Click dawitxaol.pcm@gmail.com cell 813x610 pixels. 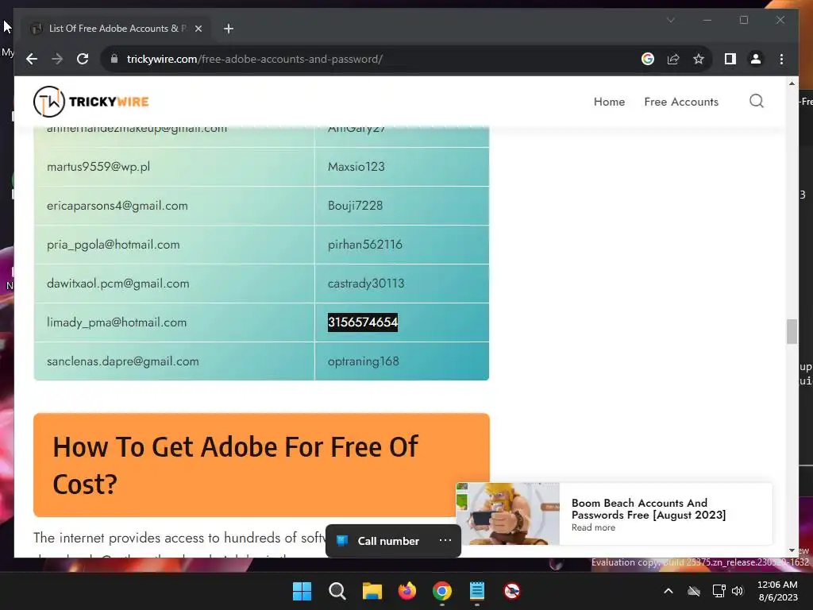coord(174,284)
